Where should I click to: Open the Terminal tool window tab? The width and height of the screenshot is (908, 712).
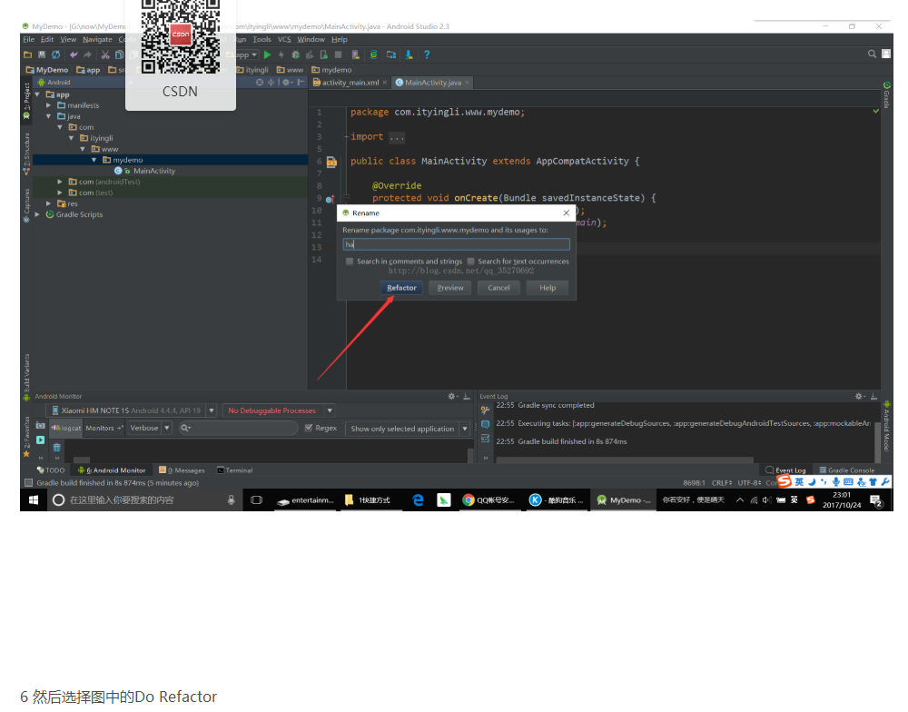[x=234, y=470]
